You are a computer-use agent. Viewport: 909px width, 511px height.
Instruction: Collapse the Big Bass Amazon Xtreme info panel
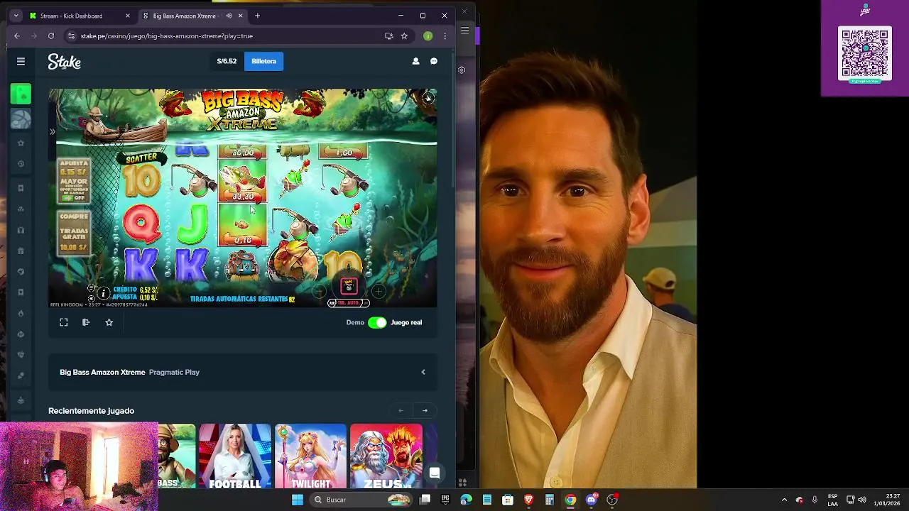[423, 372]
